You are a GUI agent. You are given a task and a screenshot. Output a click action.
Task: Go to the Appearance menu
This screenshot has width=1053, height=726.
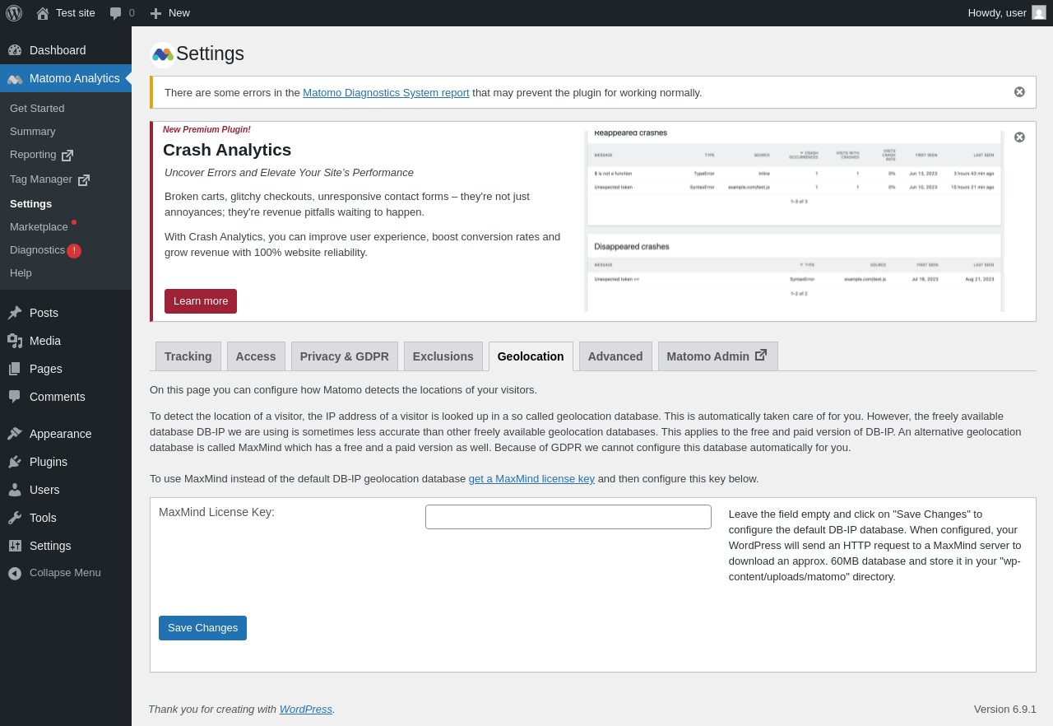(x=60, y=434)
